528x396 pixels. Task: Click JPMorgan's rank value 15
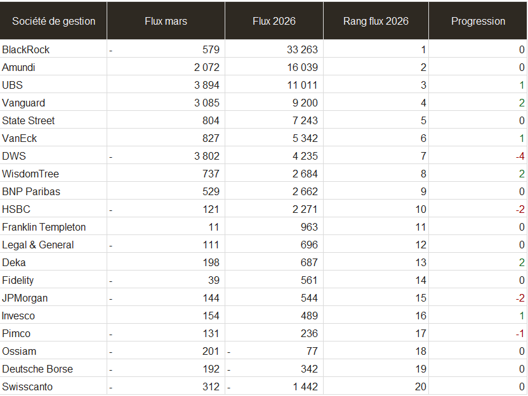tap(420, 298)
